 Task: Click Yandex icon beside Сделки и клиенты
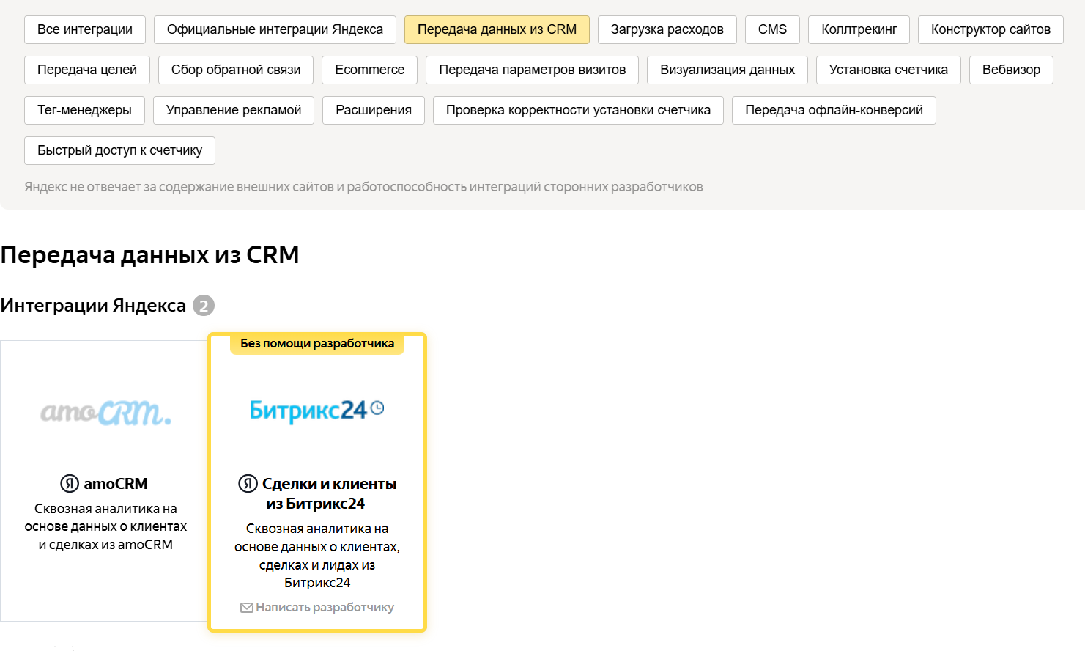pos(248,484)
